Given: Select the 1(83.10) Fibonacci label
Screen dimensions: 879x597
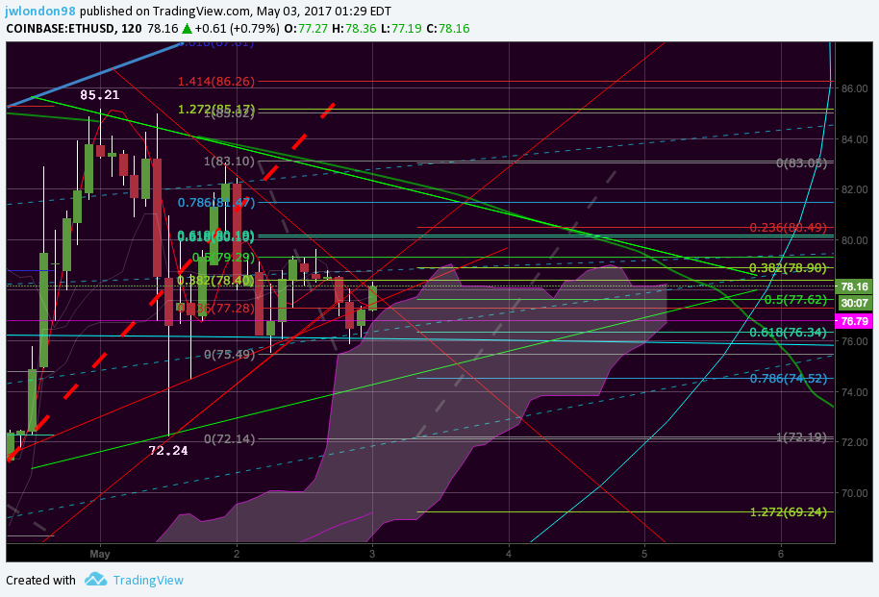Looking at the screenshot, I should coord(229,162).
